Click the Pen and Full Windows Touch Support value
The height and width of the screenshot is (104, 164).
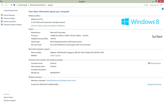coord(70,45)
